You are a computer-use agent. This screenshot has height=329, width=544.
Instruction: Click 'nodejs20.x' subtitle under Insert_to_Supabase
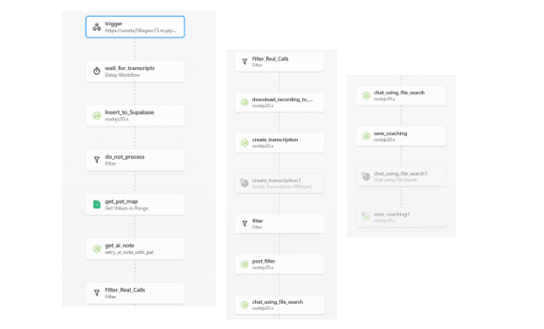coord(117,120)
